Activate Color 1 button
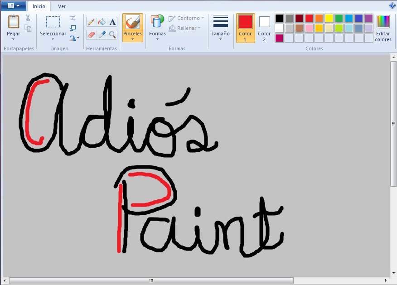This screenshot has height=285, width=397. [245, 28]
